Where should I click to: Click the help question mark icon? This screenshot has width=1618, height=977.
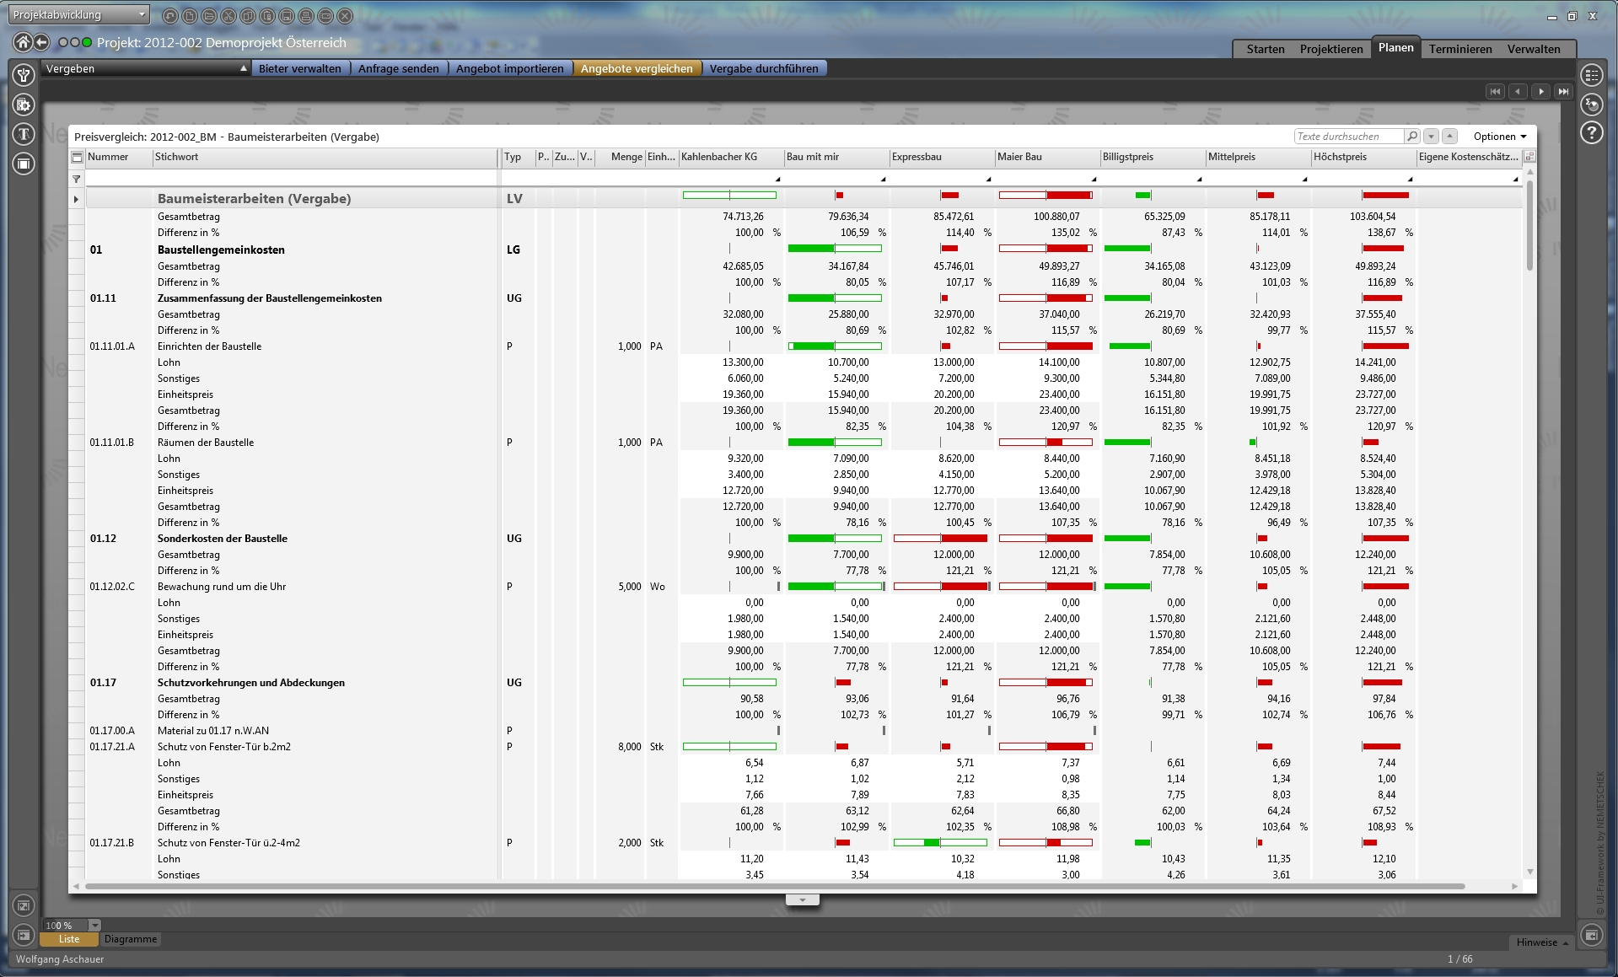tap(1591, 132)
